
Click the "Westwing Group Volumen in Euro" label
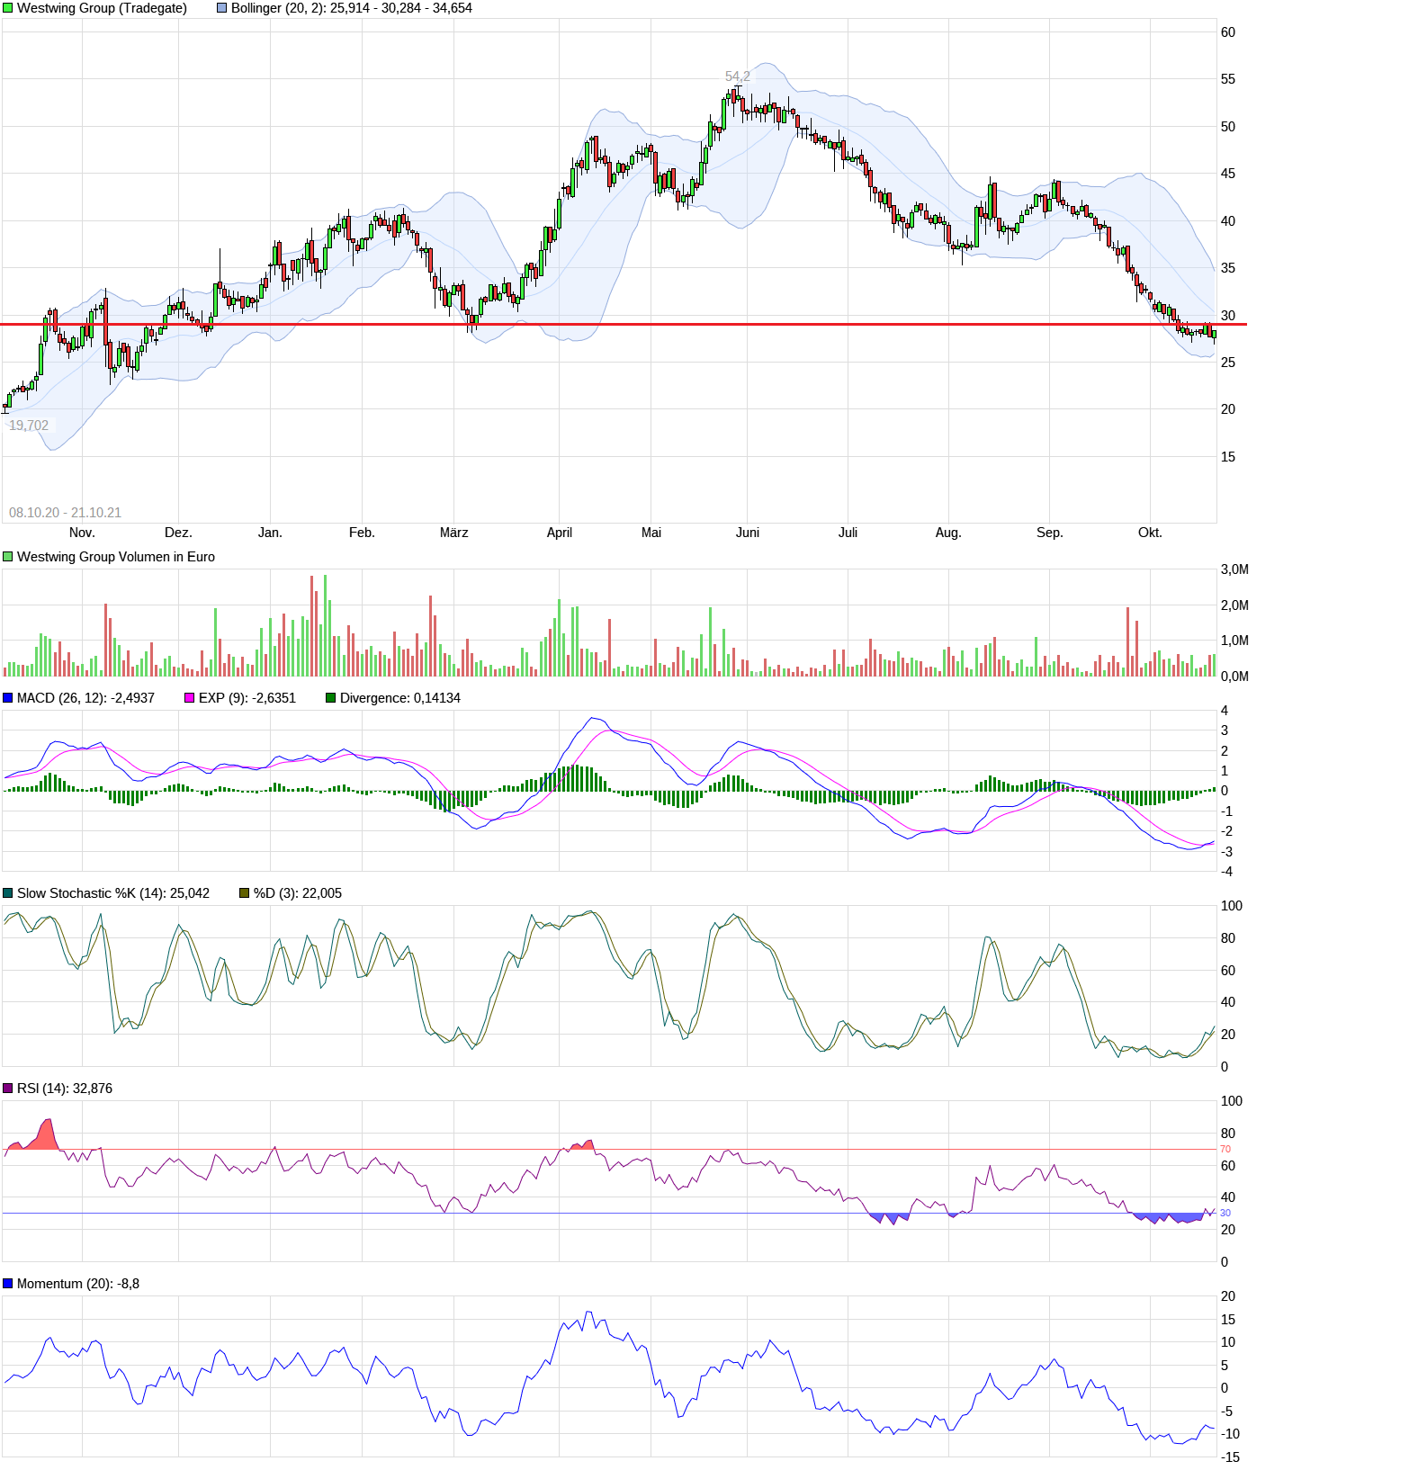coord(116,557)
